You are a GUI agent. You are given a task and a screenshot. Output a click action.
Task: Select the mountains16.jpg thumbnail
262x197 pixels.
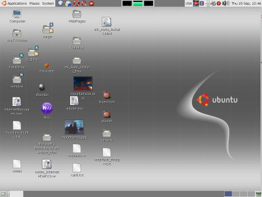pyautogui.click(x=83, y=84)
